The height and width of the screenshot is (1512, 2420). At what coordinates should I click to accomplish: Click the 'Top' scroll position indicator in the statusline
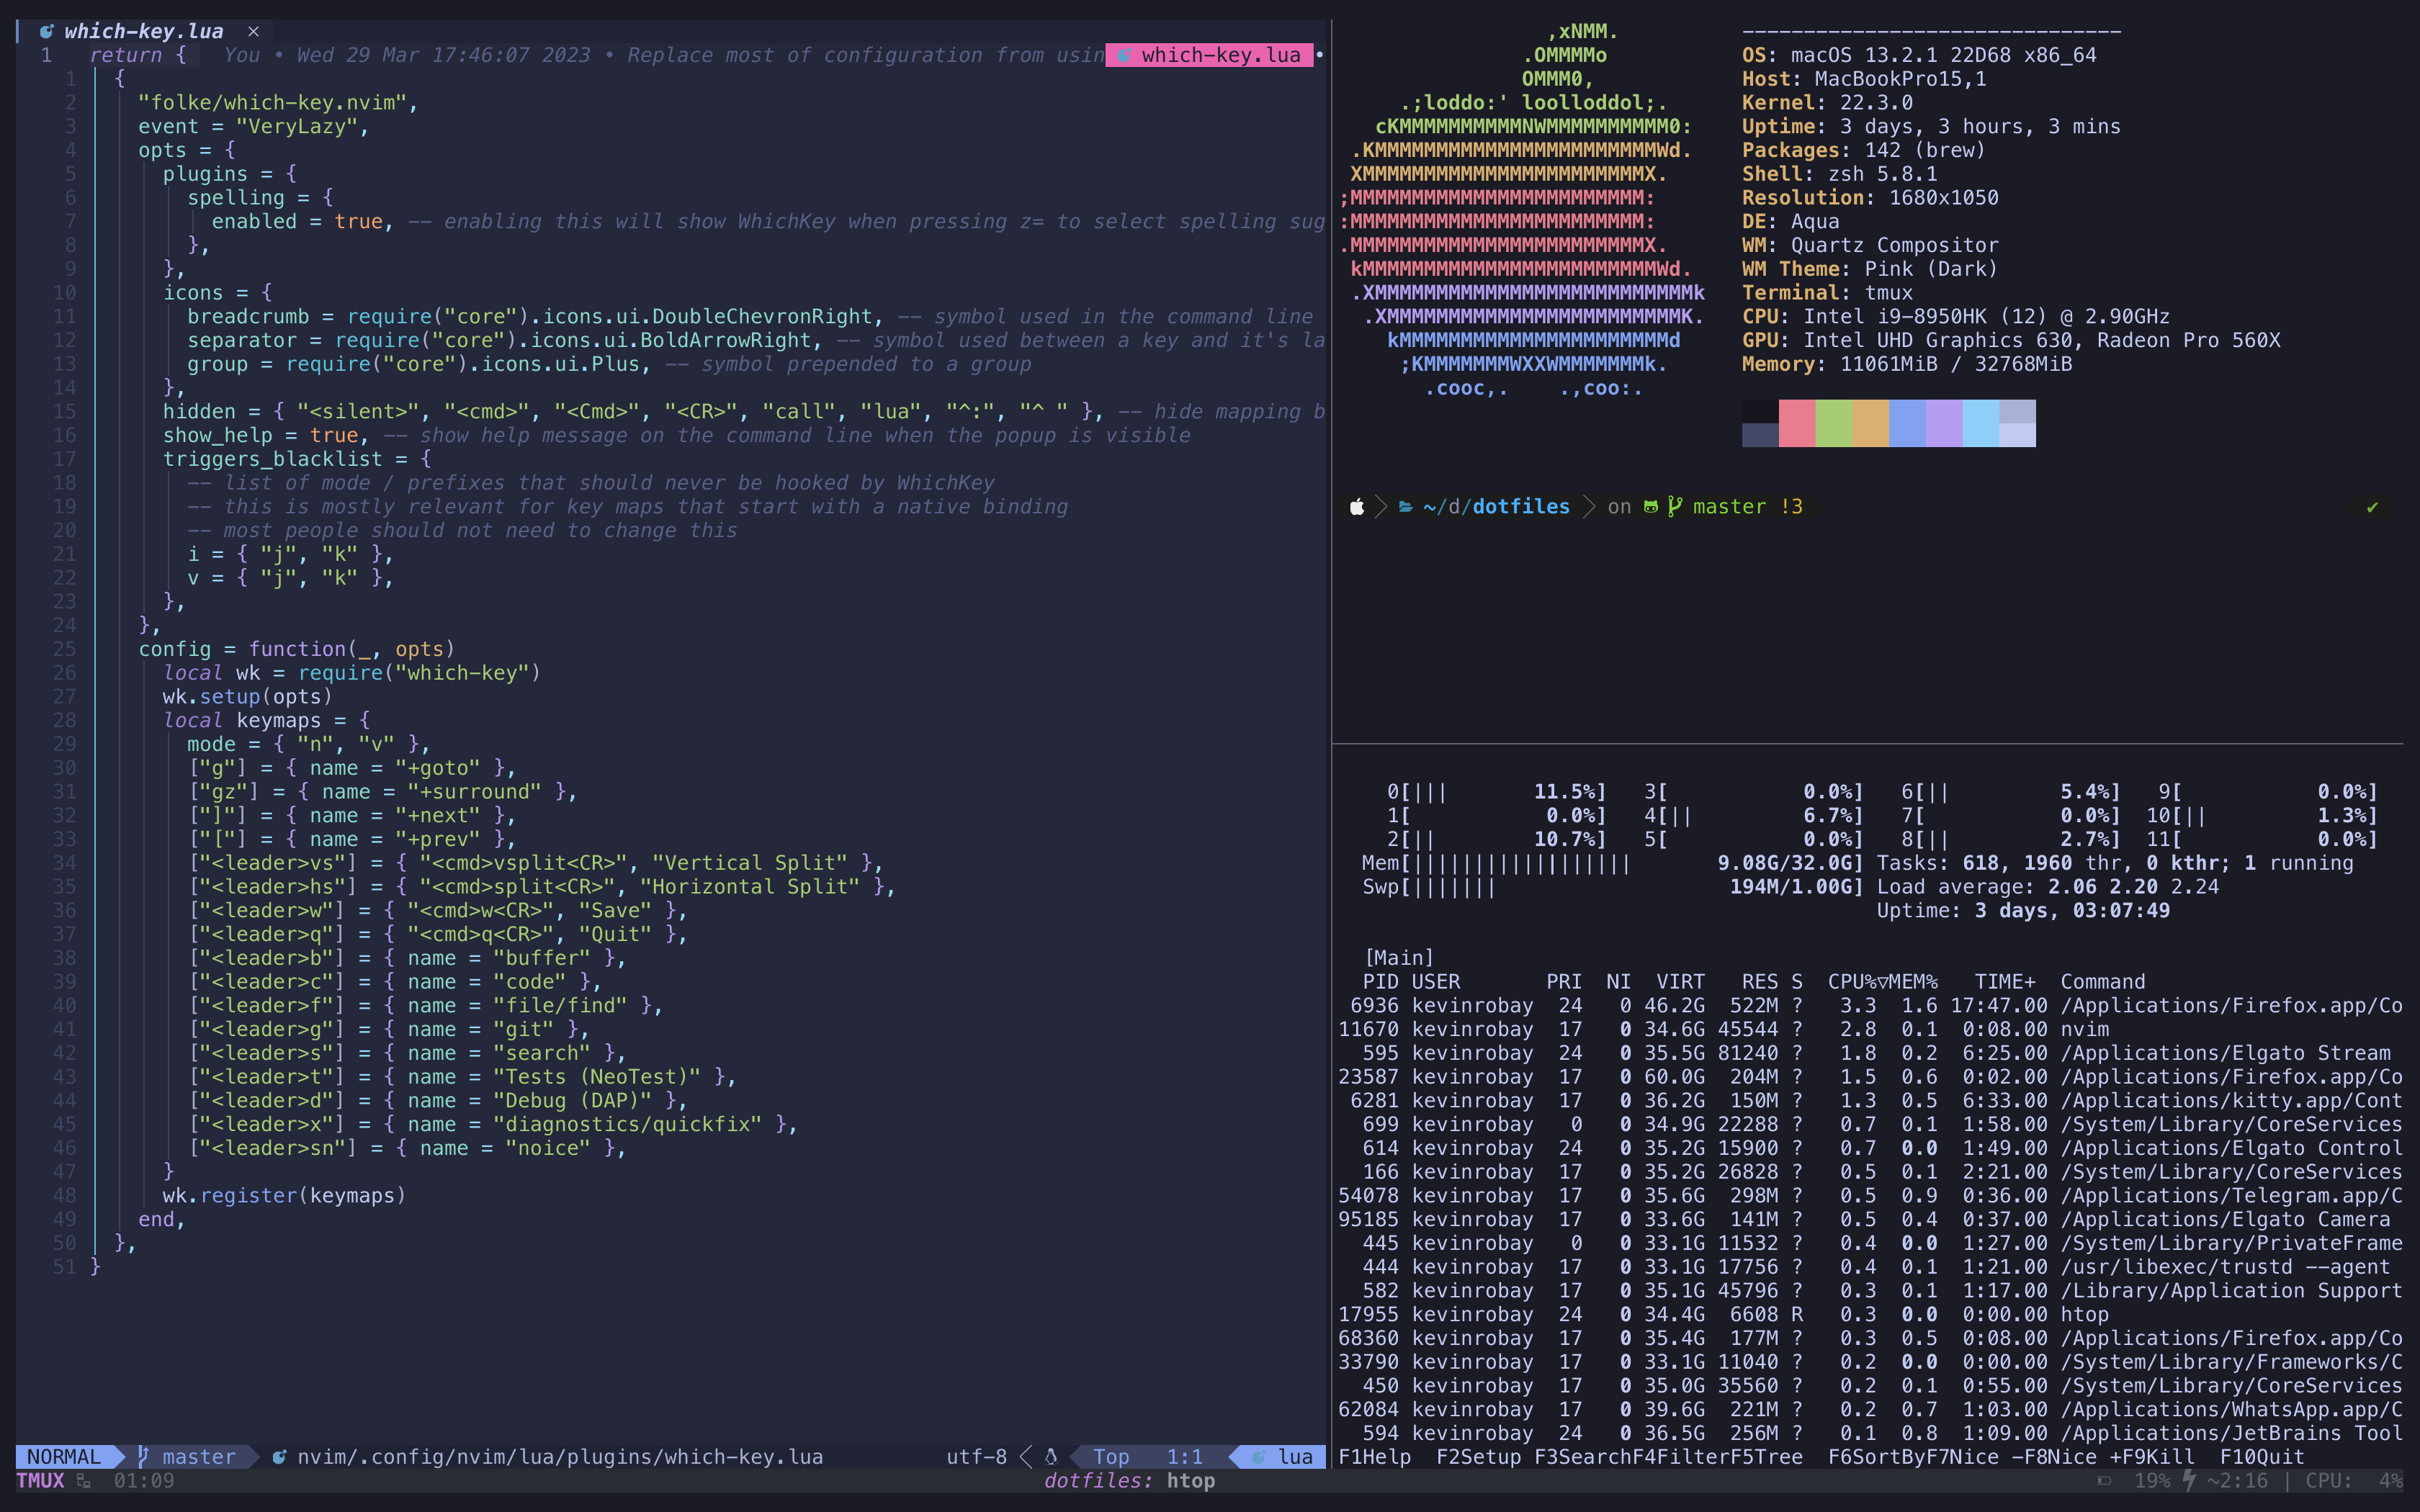[x=1111, y=1457]
